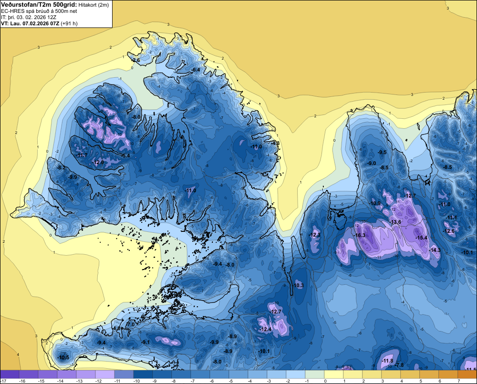Click legend swatch between -11 and -10

124,374
